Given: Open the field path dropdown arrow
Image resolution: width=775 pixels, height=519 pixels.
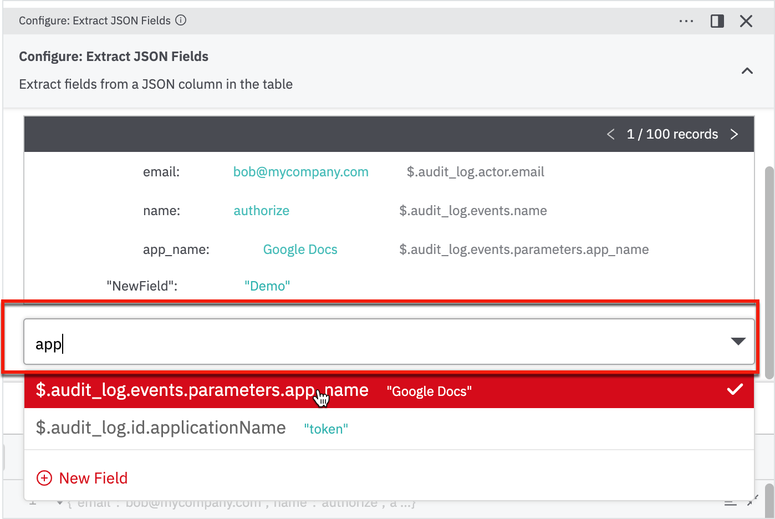Looking at the screenshot, I should tap(738, 342).
